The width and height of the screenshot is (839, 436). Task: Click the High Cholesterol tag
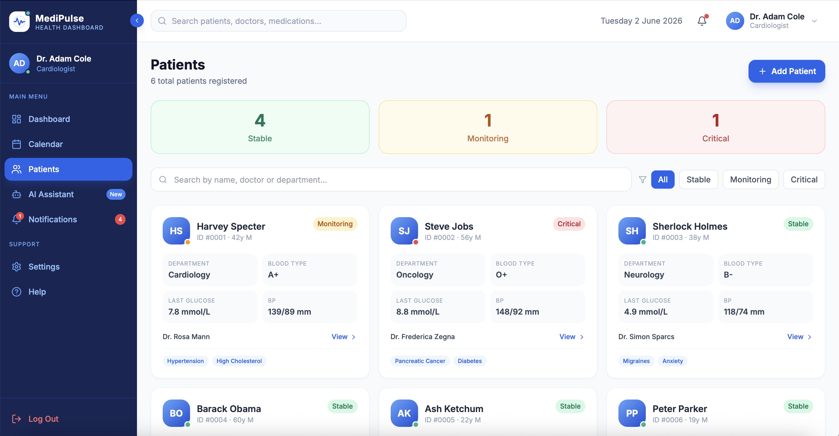(x=239, y=361)
